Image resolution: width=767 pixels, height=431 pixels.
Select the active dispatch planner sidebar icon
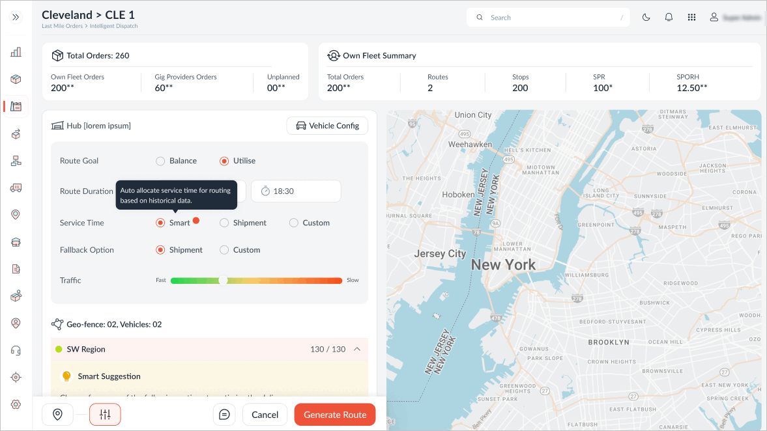click(x=16, y=107)
